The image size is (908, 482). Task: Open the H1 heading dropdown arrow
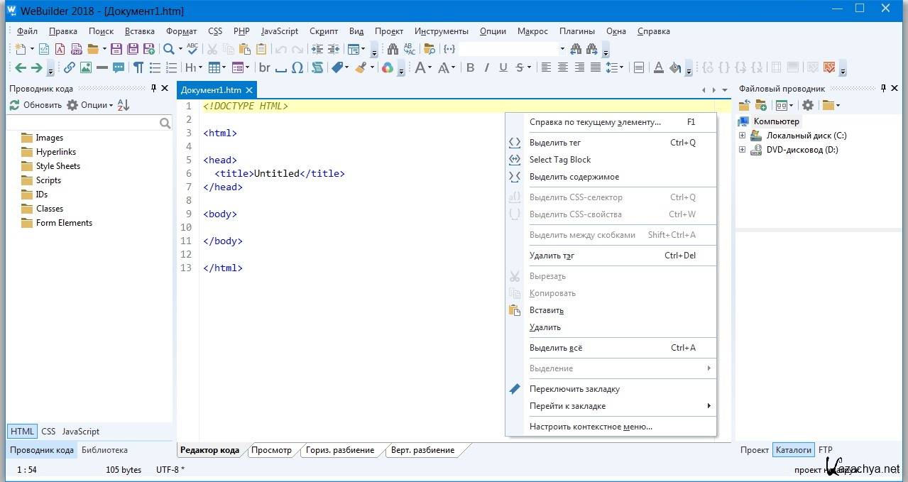200,68
